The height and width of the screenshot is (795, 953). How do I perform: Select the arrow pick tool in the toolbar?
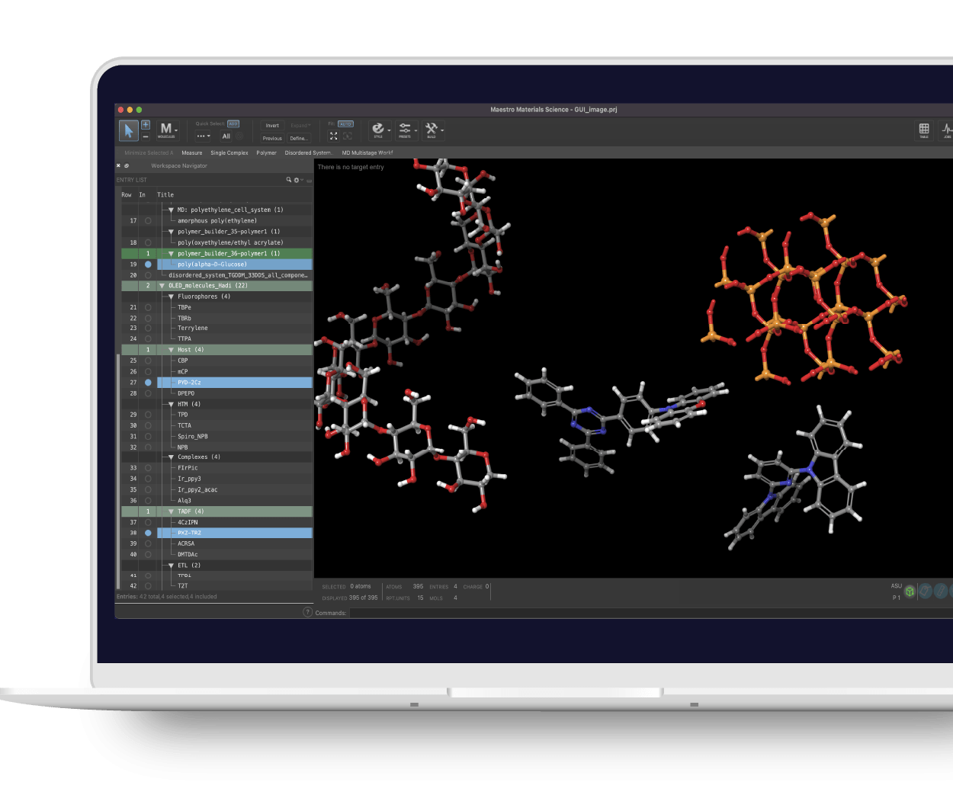[x=128, y=130]
